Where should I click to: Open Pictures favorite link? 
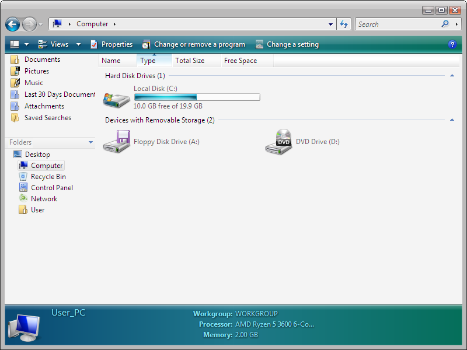[37, 71]
